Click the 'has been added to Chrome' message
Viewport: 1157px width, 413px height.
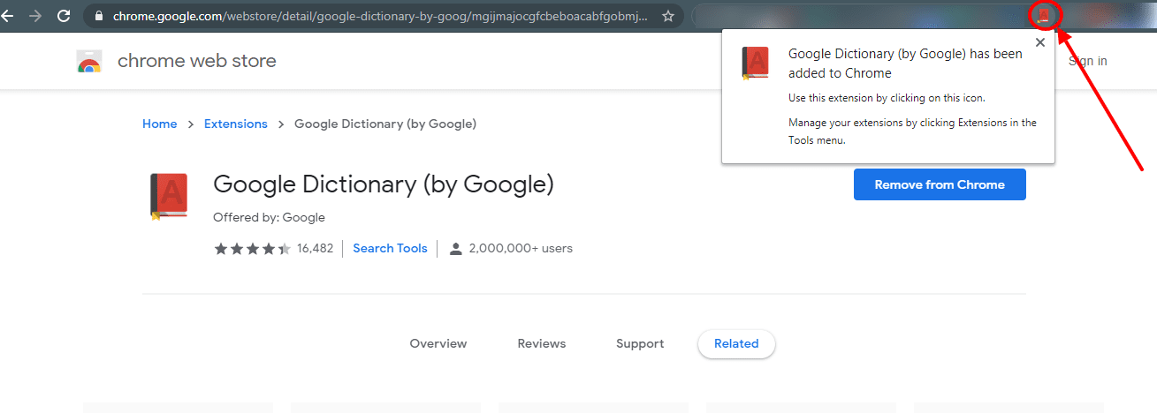click(x=905, y=64)
